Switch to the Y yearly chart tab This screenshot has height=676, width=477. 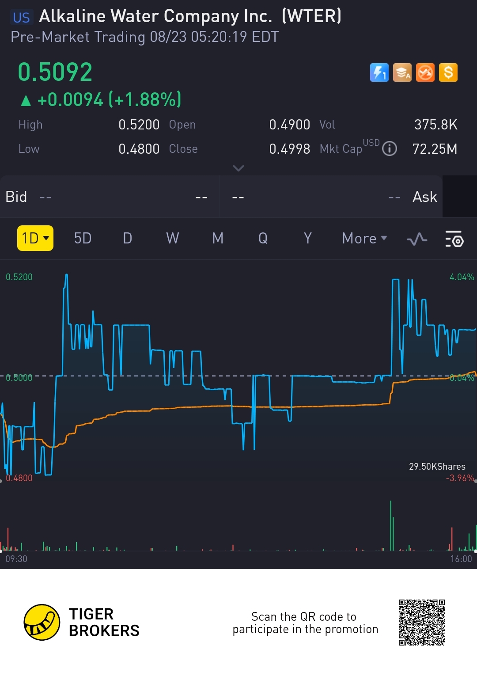coord(308,239)
